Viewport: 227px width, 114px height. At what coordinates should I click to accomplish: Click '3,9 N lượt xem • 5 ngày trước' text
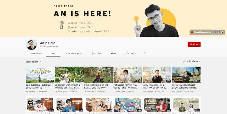pyautogui.click(x=37, y=92)
